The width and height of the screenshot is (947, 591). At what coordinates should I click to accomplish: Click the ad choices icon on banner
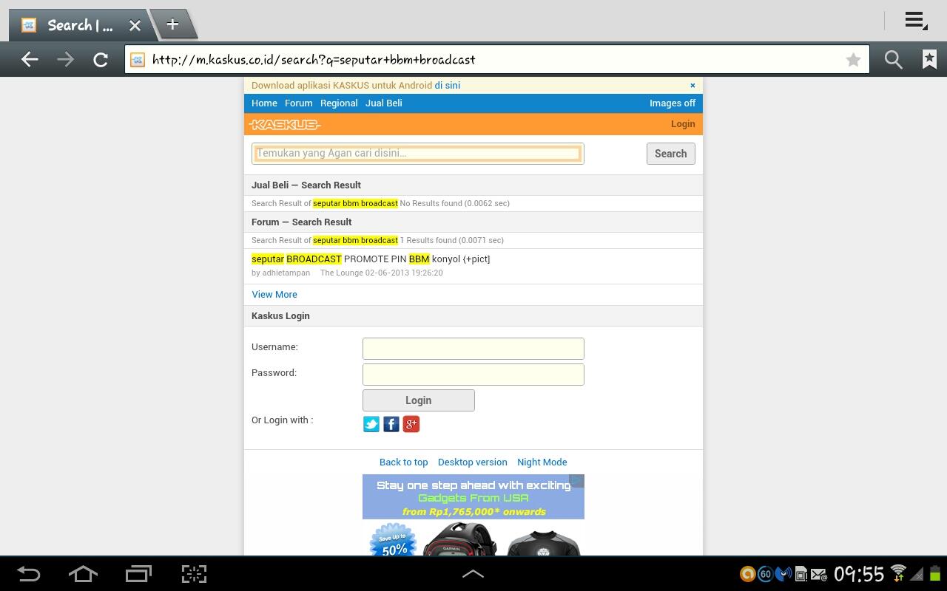[577, 481]
